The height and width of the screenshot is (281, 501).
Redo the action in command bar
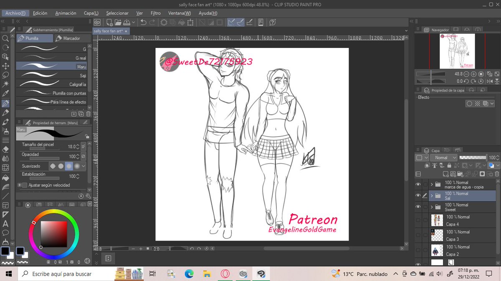(152, 22)
